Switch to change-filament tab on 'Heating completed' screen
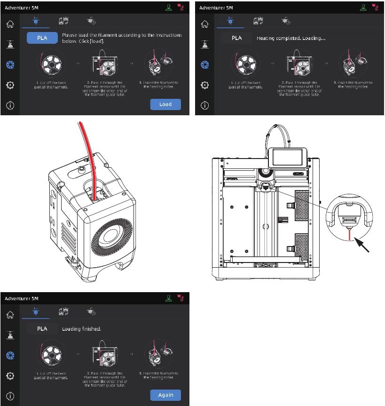This screenshot has width=385, height=406. click(258, 21)
